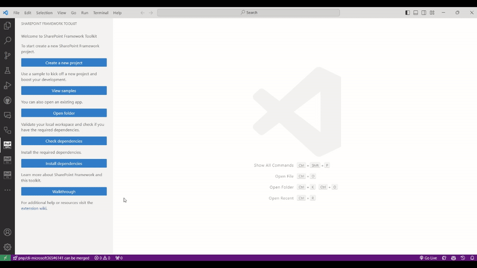Toggle the secondary side bar layout icon
477x268 pixels.
pyautogui.click(x=424, y=13)
